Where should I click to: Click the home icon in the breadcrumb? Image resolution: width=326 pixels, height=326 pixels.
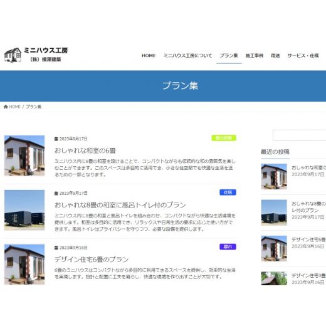[x=6, y=107]
